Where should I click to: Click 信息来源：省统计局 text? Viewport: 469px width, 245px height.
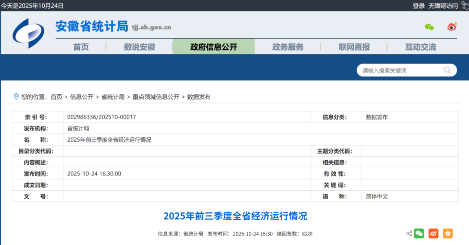click(181, 234)
